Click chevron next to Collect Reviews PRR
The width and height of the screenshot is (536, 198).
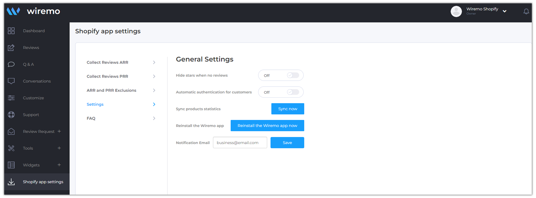(x=154, y=76)
